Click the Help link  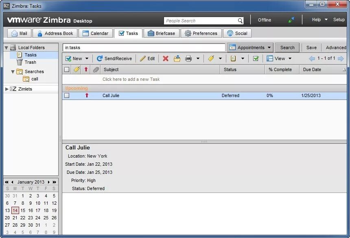pos(316,19)
